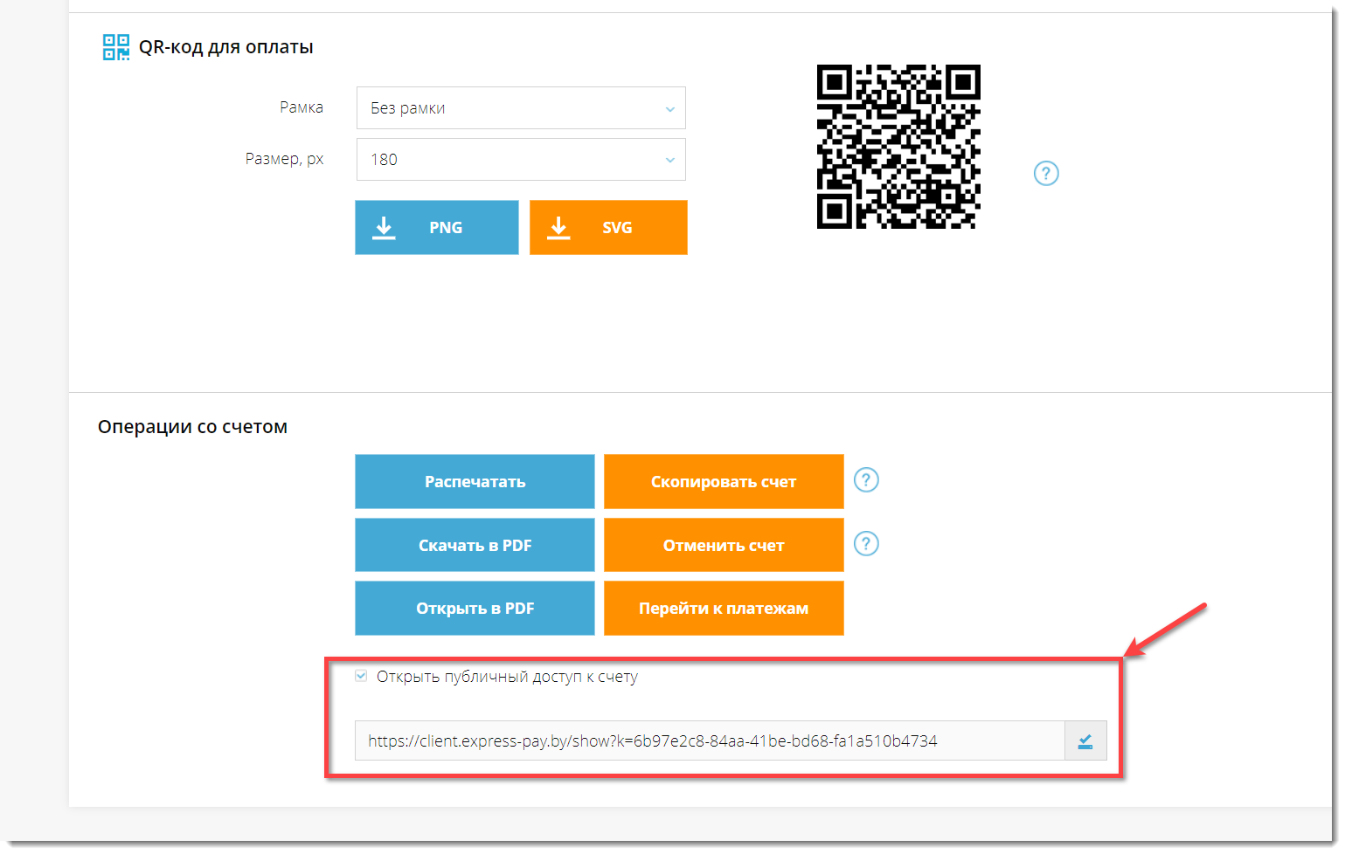Image resolution: width=1345 pixels, height=854 pixels.
Task: Click the Операции со счетом heading
Action: pos(192,427)
